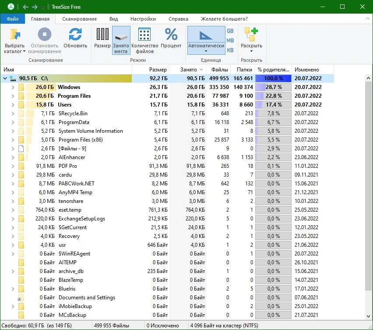Click the 28,7 % bar for Windows
373x330 pixels.
pyautogui.click(x=273, y=87)
